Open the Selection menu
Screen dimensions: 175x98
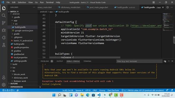click(22, 2)
